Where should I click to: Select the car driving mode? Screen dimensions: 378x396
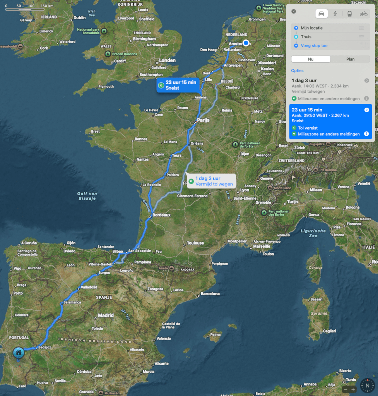(x=321, y=14)
